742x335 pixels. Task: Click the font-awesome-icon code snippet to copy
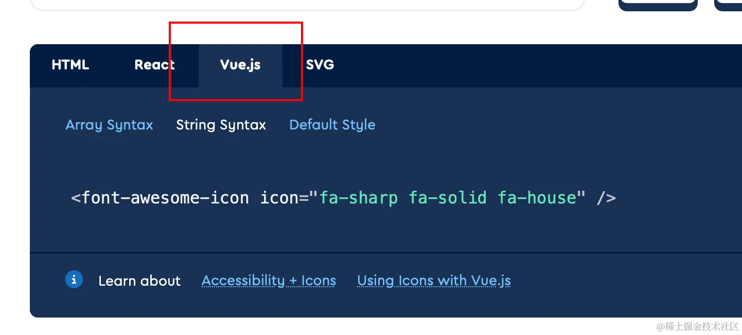(343, 198)
